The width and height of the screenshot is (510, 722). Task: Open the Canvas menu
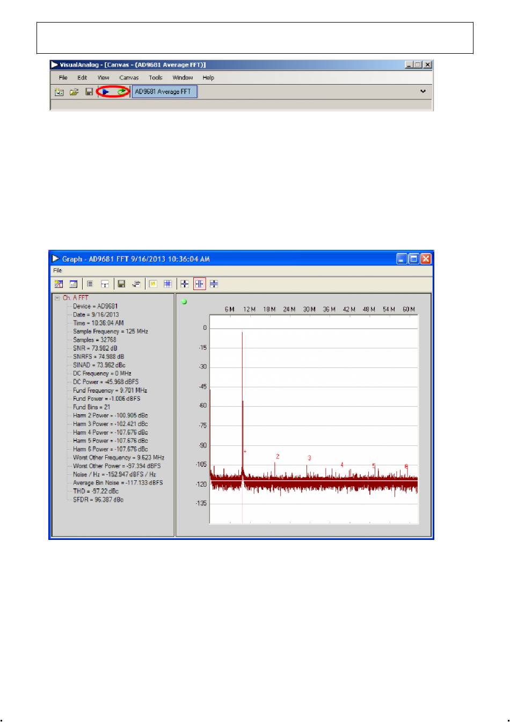(x=129, y=78)
